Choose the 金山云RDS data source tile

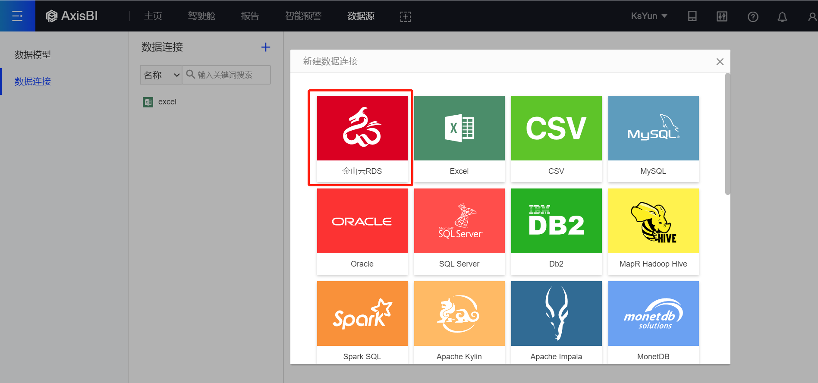[362, 139]
